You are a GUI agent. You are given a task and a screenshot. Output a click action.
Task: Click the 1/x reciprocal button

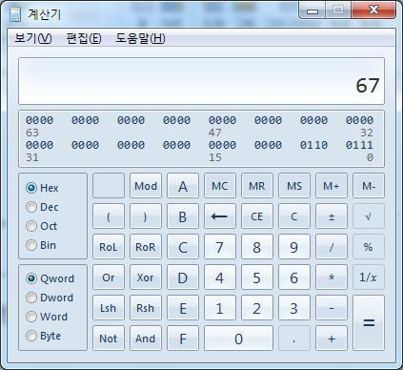point(369,277)
